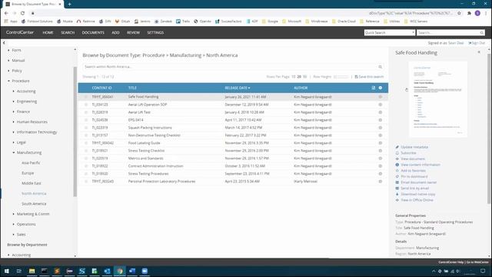Click the Sign Out link
This screenshot has width=492, height=277.
click(477, 43)
